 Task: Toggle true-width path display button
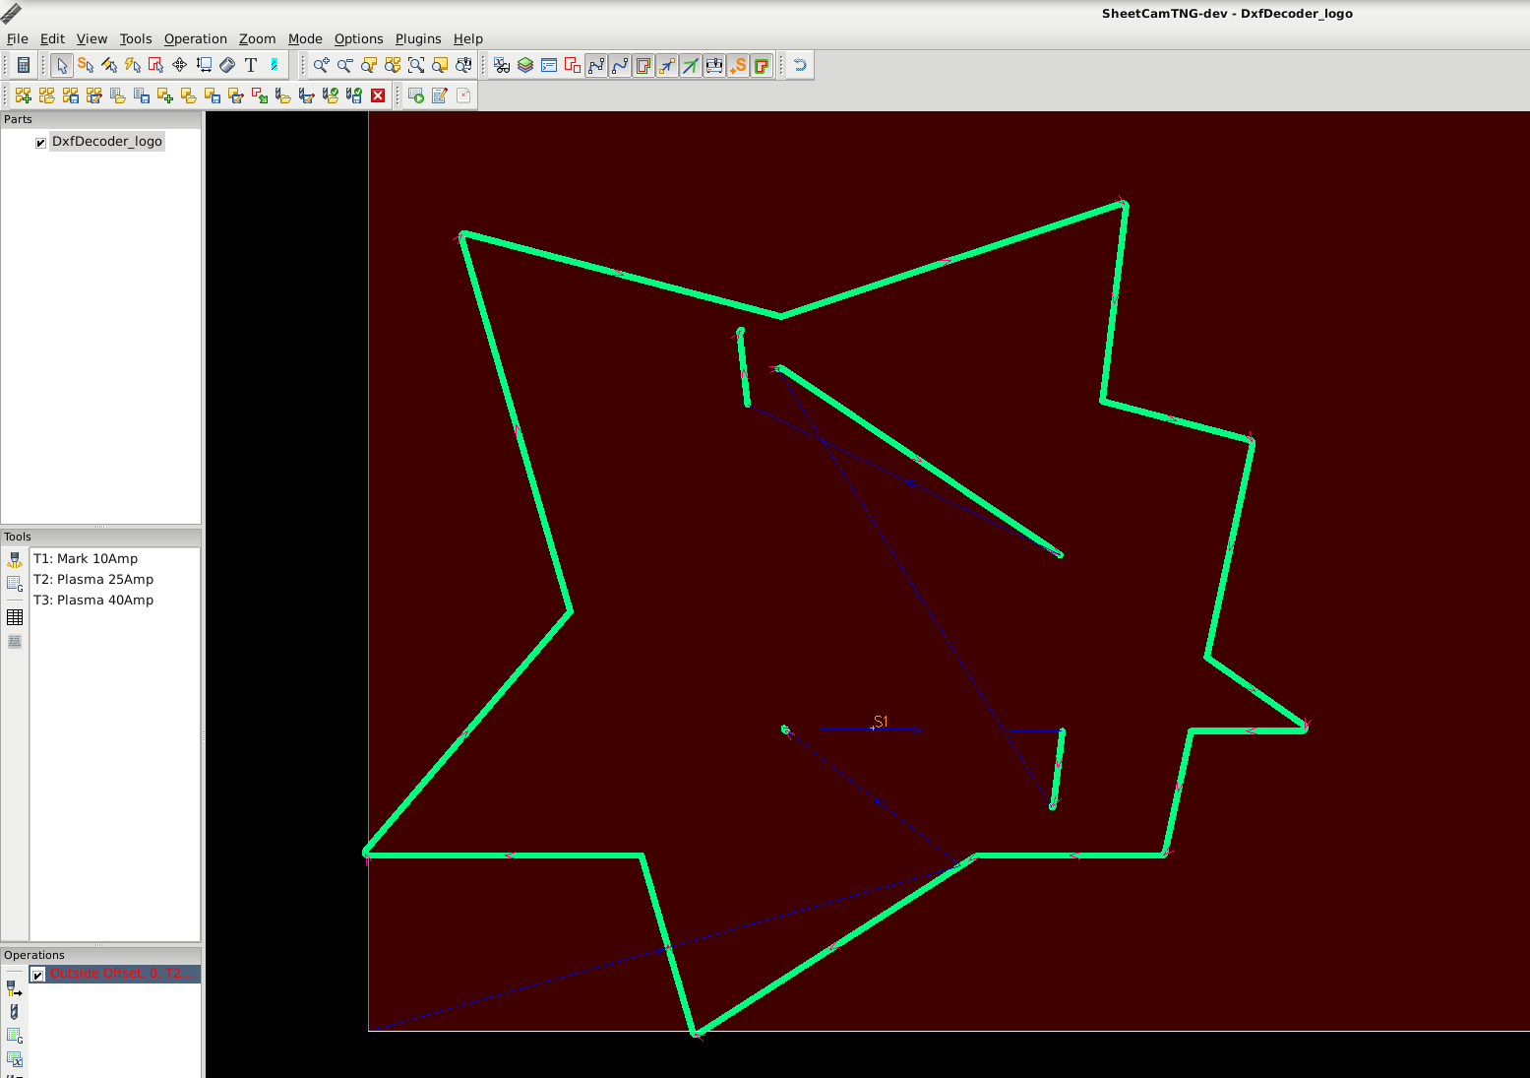point(762,65)
